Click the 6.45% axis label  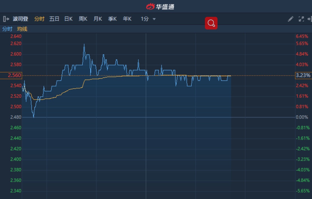302,36
